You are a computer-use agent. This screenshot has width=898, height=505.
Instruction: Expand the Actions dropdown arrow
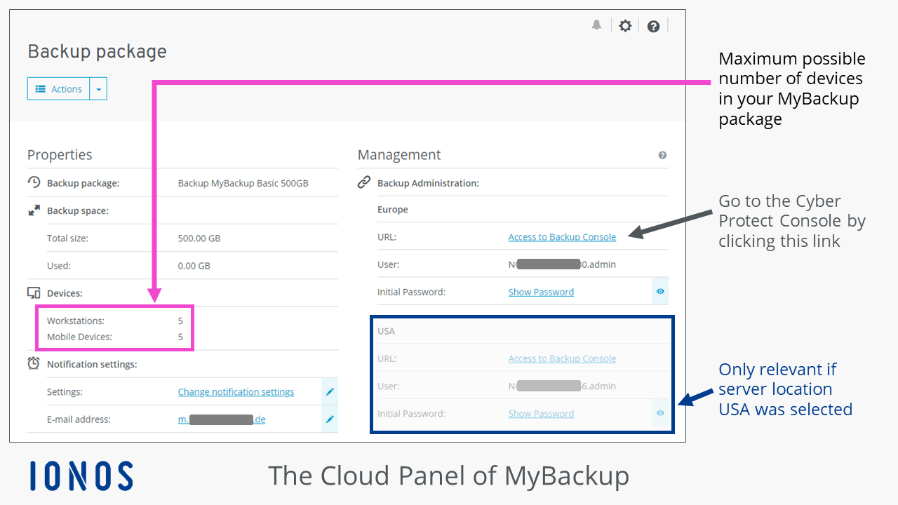coord(98,89)
